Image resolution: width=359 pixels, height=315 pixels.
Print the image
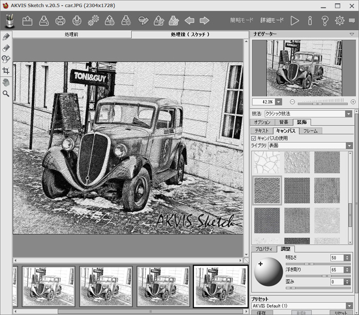60,21
